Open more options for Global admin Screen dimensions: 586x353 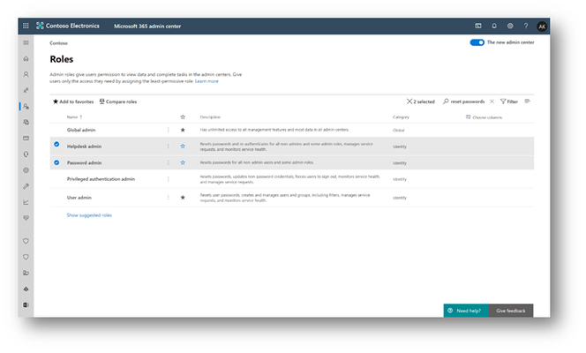(x=169, y=130)
